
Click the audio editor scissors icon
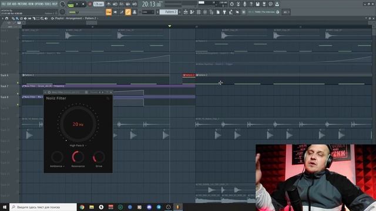(238, 4)
